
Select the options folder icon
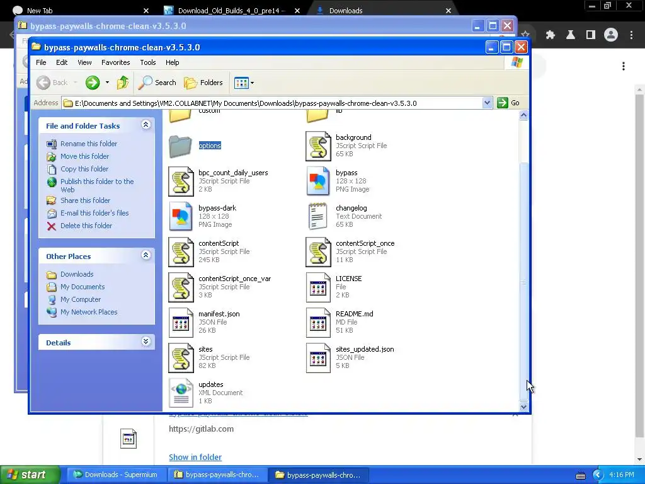click(180, 146)
